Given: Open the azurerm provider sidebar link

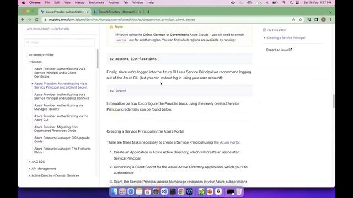Looking at the screenshot, I should coord(41,55).
